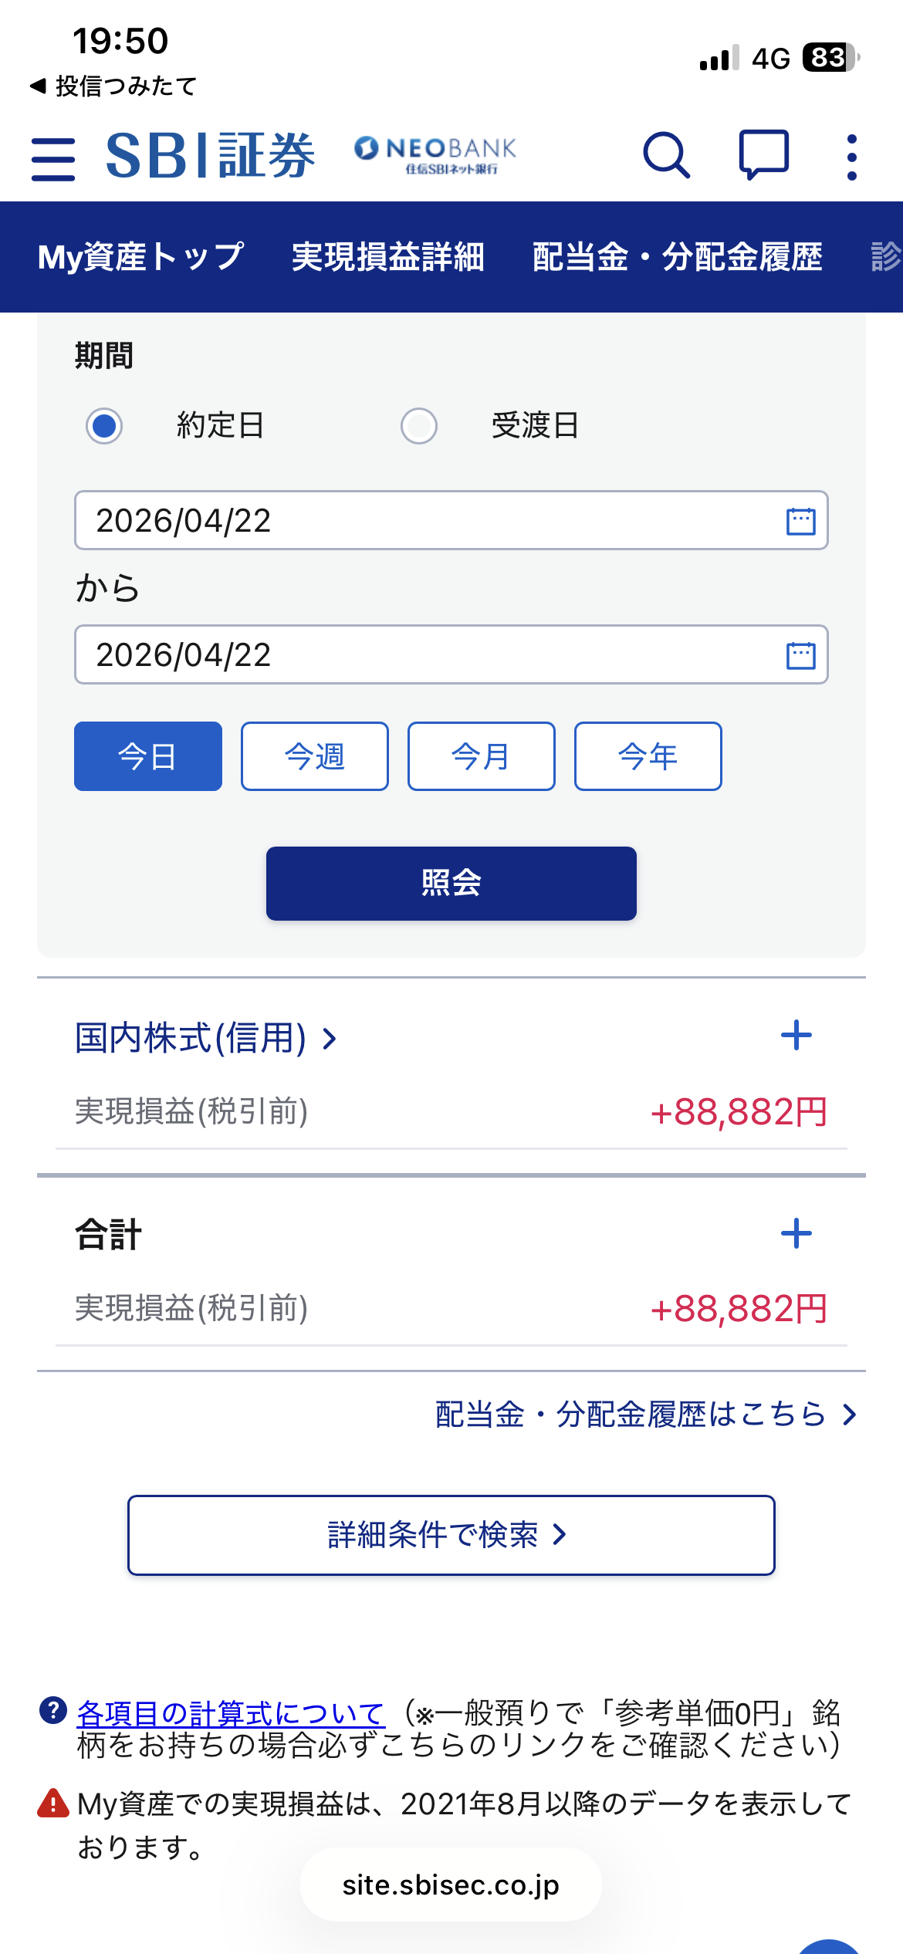Tap the SBI証券 logo
903x1954 pixels.
[210, 156]
